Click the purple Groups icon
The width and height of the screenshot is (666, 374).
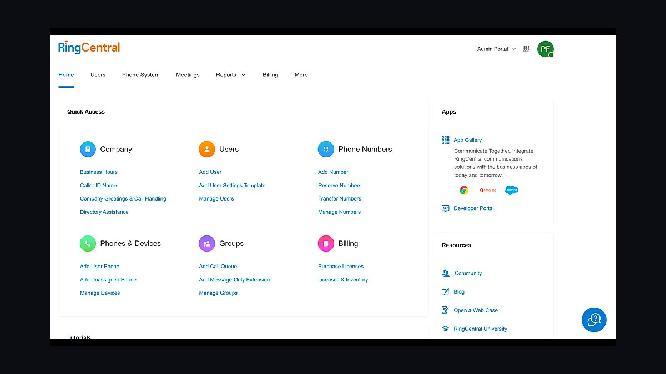[206, 243]
